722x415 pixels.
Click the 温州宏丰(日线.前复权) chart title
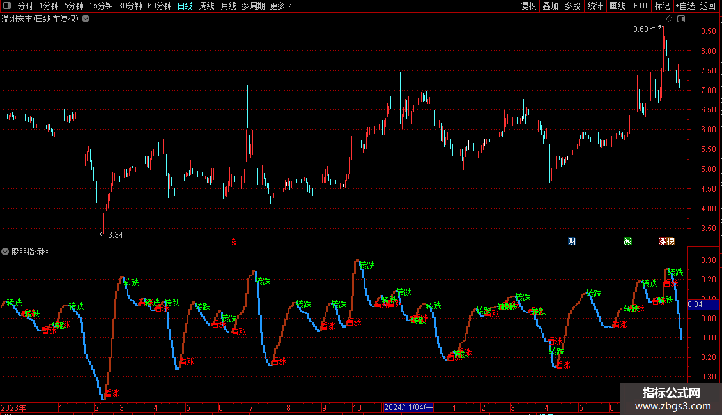click(x=40, y=19)
